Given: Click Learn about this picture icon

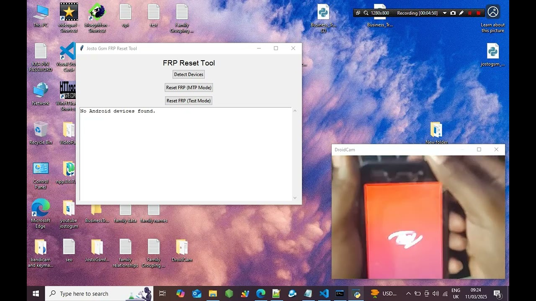Looking at the screenshot, I should point(493,19).
